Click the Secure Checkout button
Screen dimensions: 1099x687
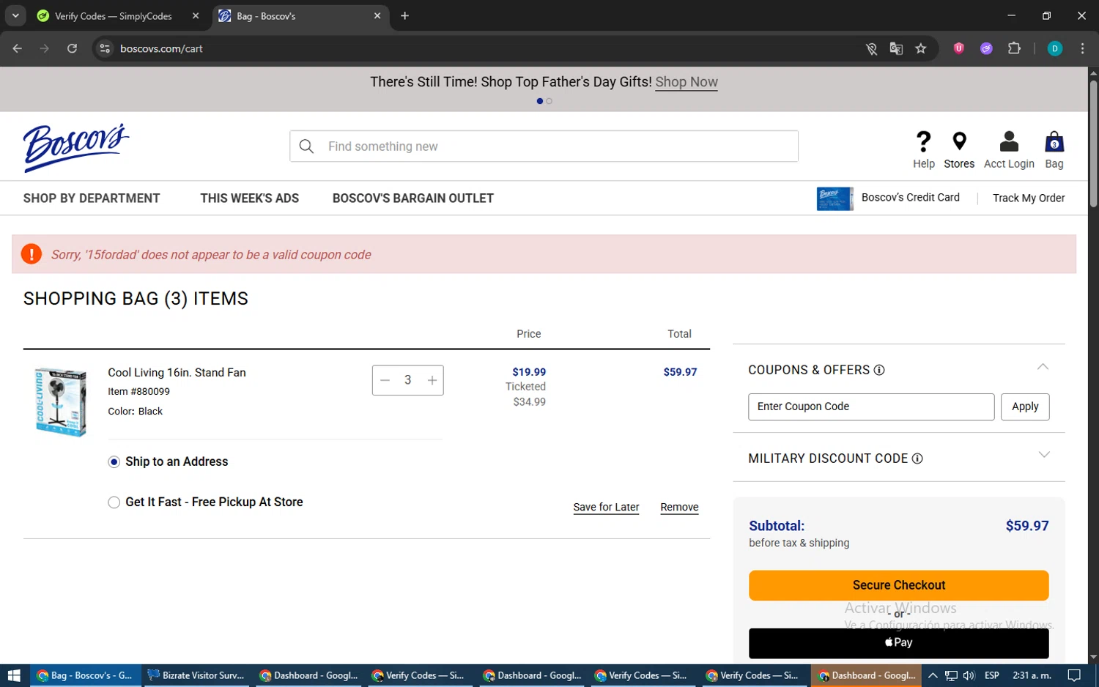pyautogui.click(x=898, y=585)
